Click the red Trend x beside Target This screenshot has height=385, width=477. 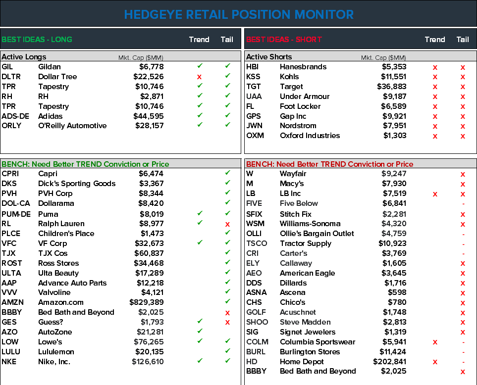tap(435, 87)
